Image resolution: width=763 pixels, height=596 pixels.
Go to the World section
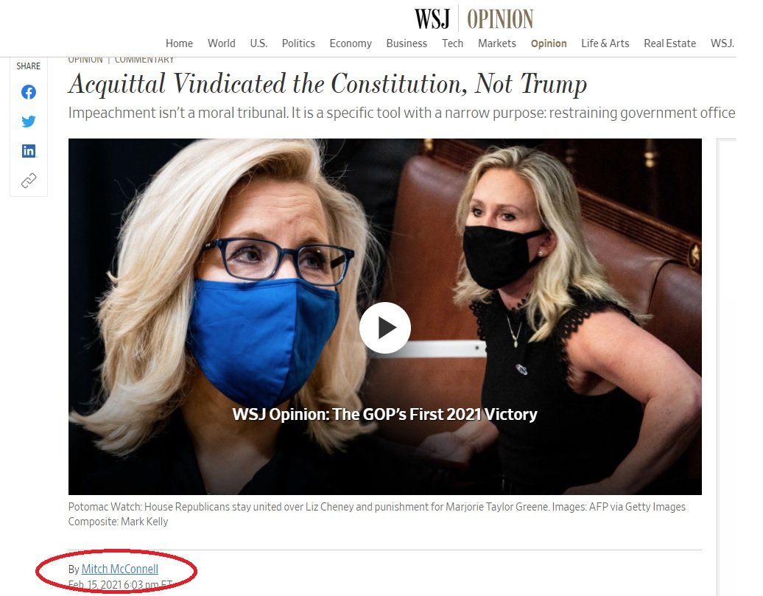[222, 43]
